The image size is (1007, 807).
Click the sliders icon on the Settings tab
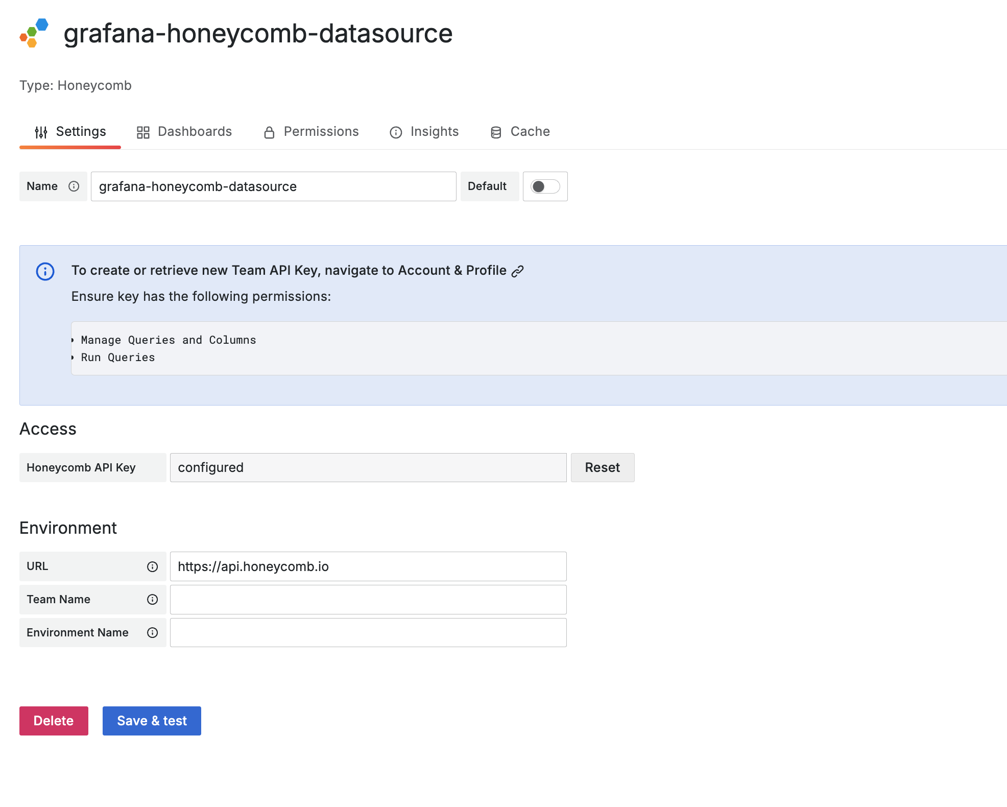[41, 132]
